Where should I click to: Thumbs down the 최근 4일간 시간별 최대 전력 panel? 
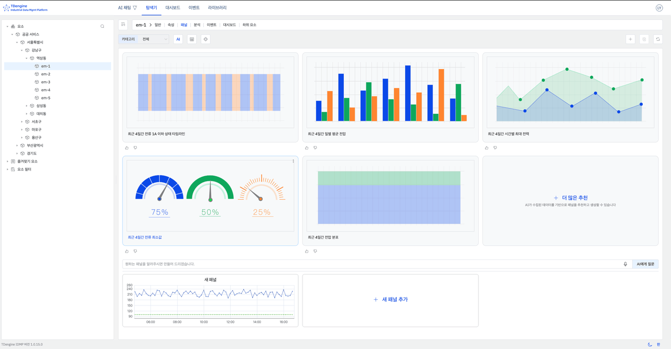(x=495, y=148)
